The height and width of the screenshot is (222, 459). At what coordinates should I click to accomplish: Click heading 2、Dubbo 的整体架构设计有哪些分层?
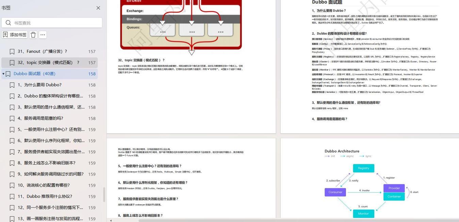point(339,34)
